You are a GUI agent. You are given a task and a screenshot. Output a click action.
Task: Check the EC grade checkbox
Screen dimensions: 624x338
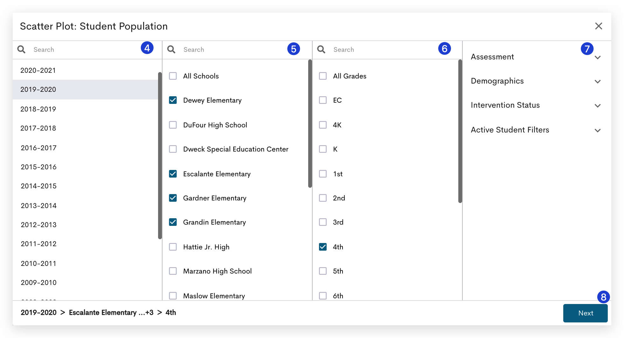323,100
